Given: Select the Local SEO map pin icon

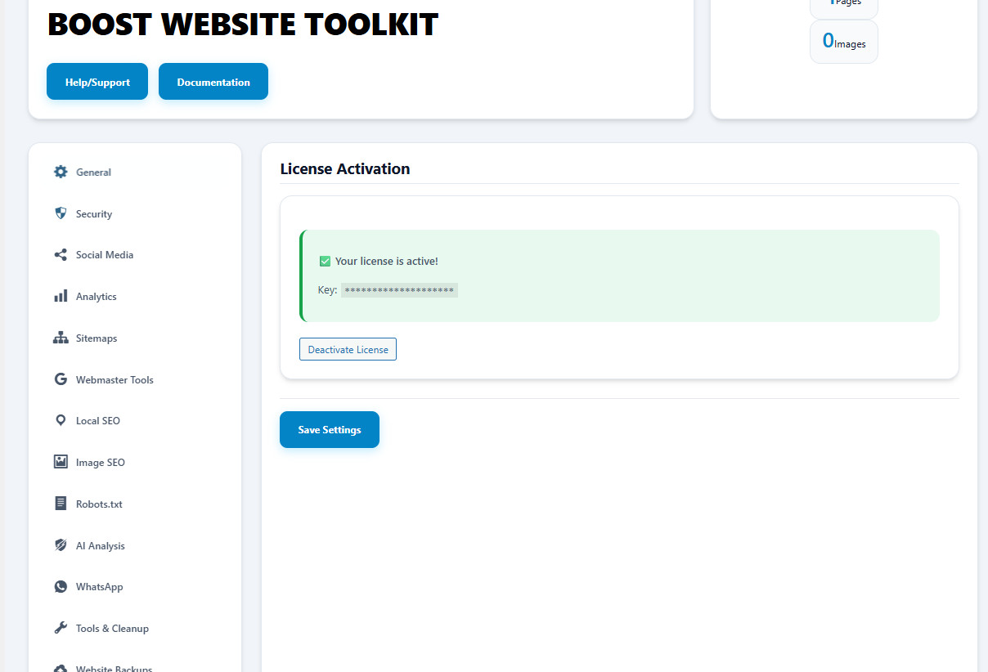Looking at the screenshot, I should coord(61,420).
